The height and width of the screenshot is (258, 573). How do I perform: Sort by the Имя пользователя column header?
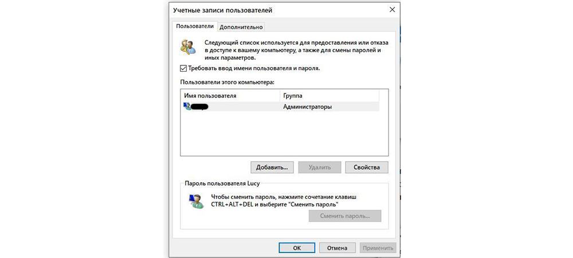point(230,96)
